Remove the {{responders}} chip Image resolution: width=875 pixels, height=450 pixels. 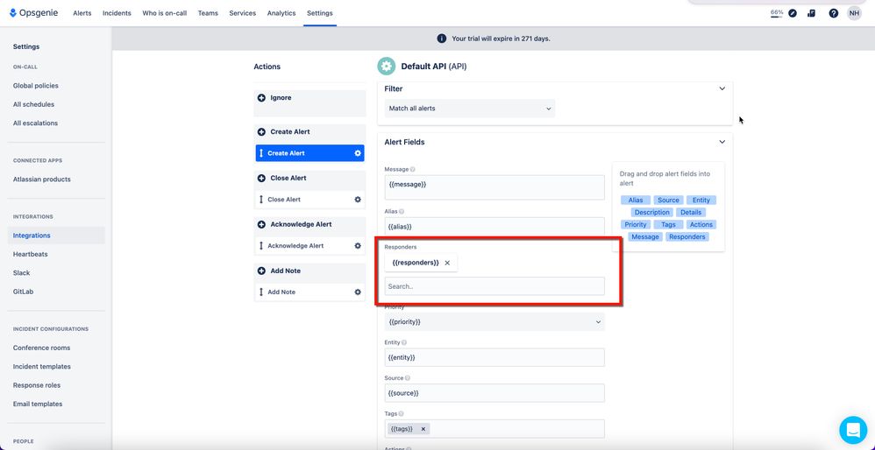(447, 263)
